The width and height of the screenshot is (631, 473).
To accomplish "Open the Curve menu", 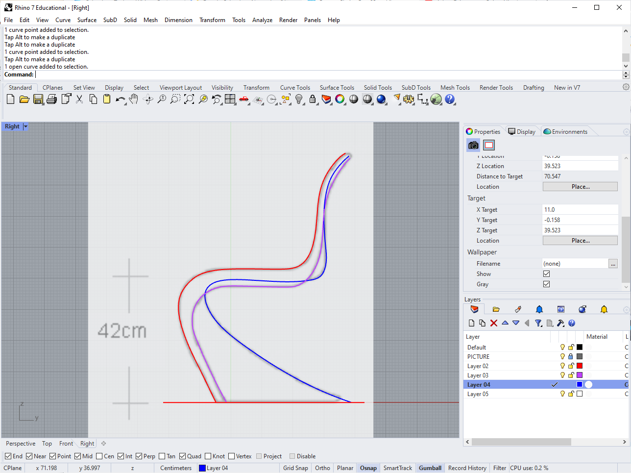I will point(63,20).
